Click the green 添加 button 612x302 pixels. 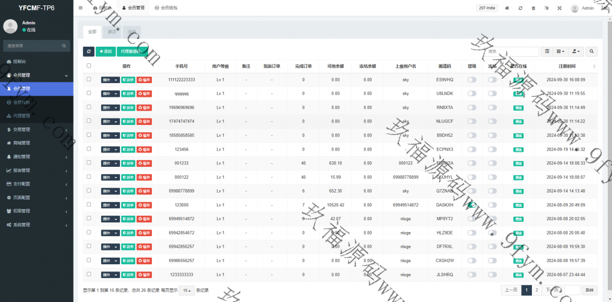tap(105, 52)
